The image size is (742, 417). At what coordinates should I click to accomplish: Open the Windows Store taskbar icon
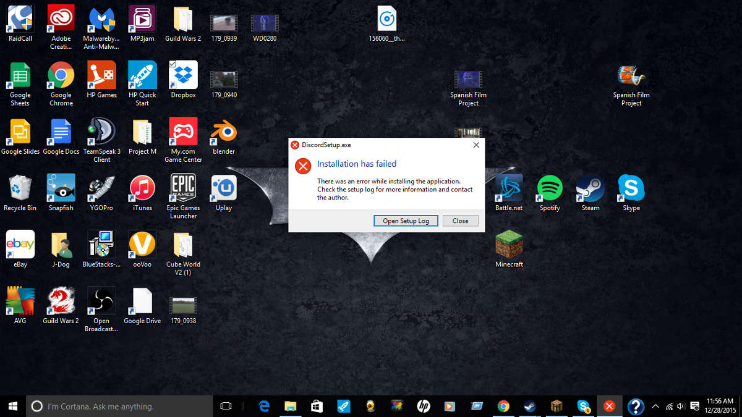click(317, 406)
